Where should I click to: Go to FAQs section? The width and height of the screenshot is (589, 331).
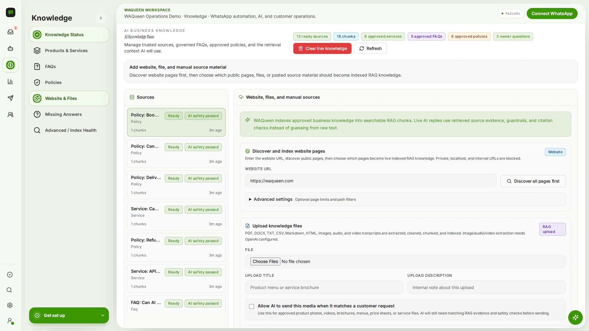[69, 67]
